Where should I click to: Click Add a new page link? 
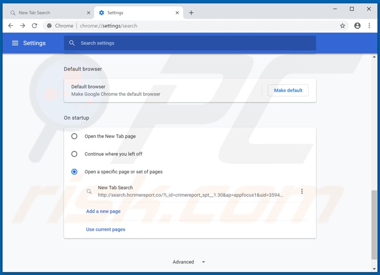click(x=103, y=211)
